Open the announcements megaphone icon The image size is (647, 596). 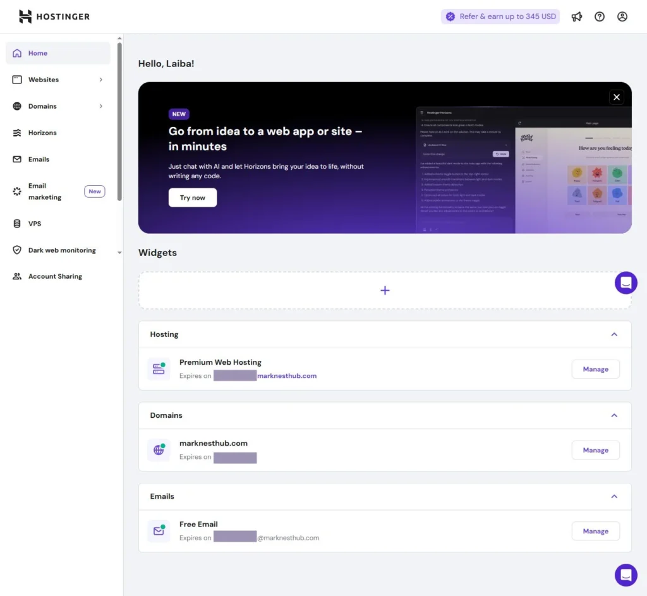(576, 16)
